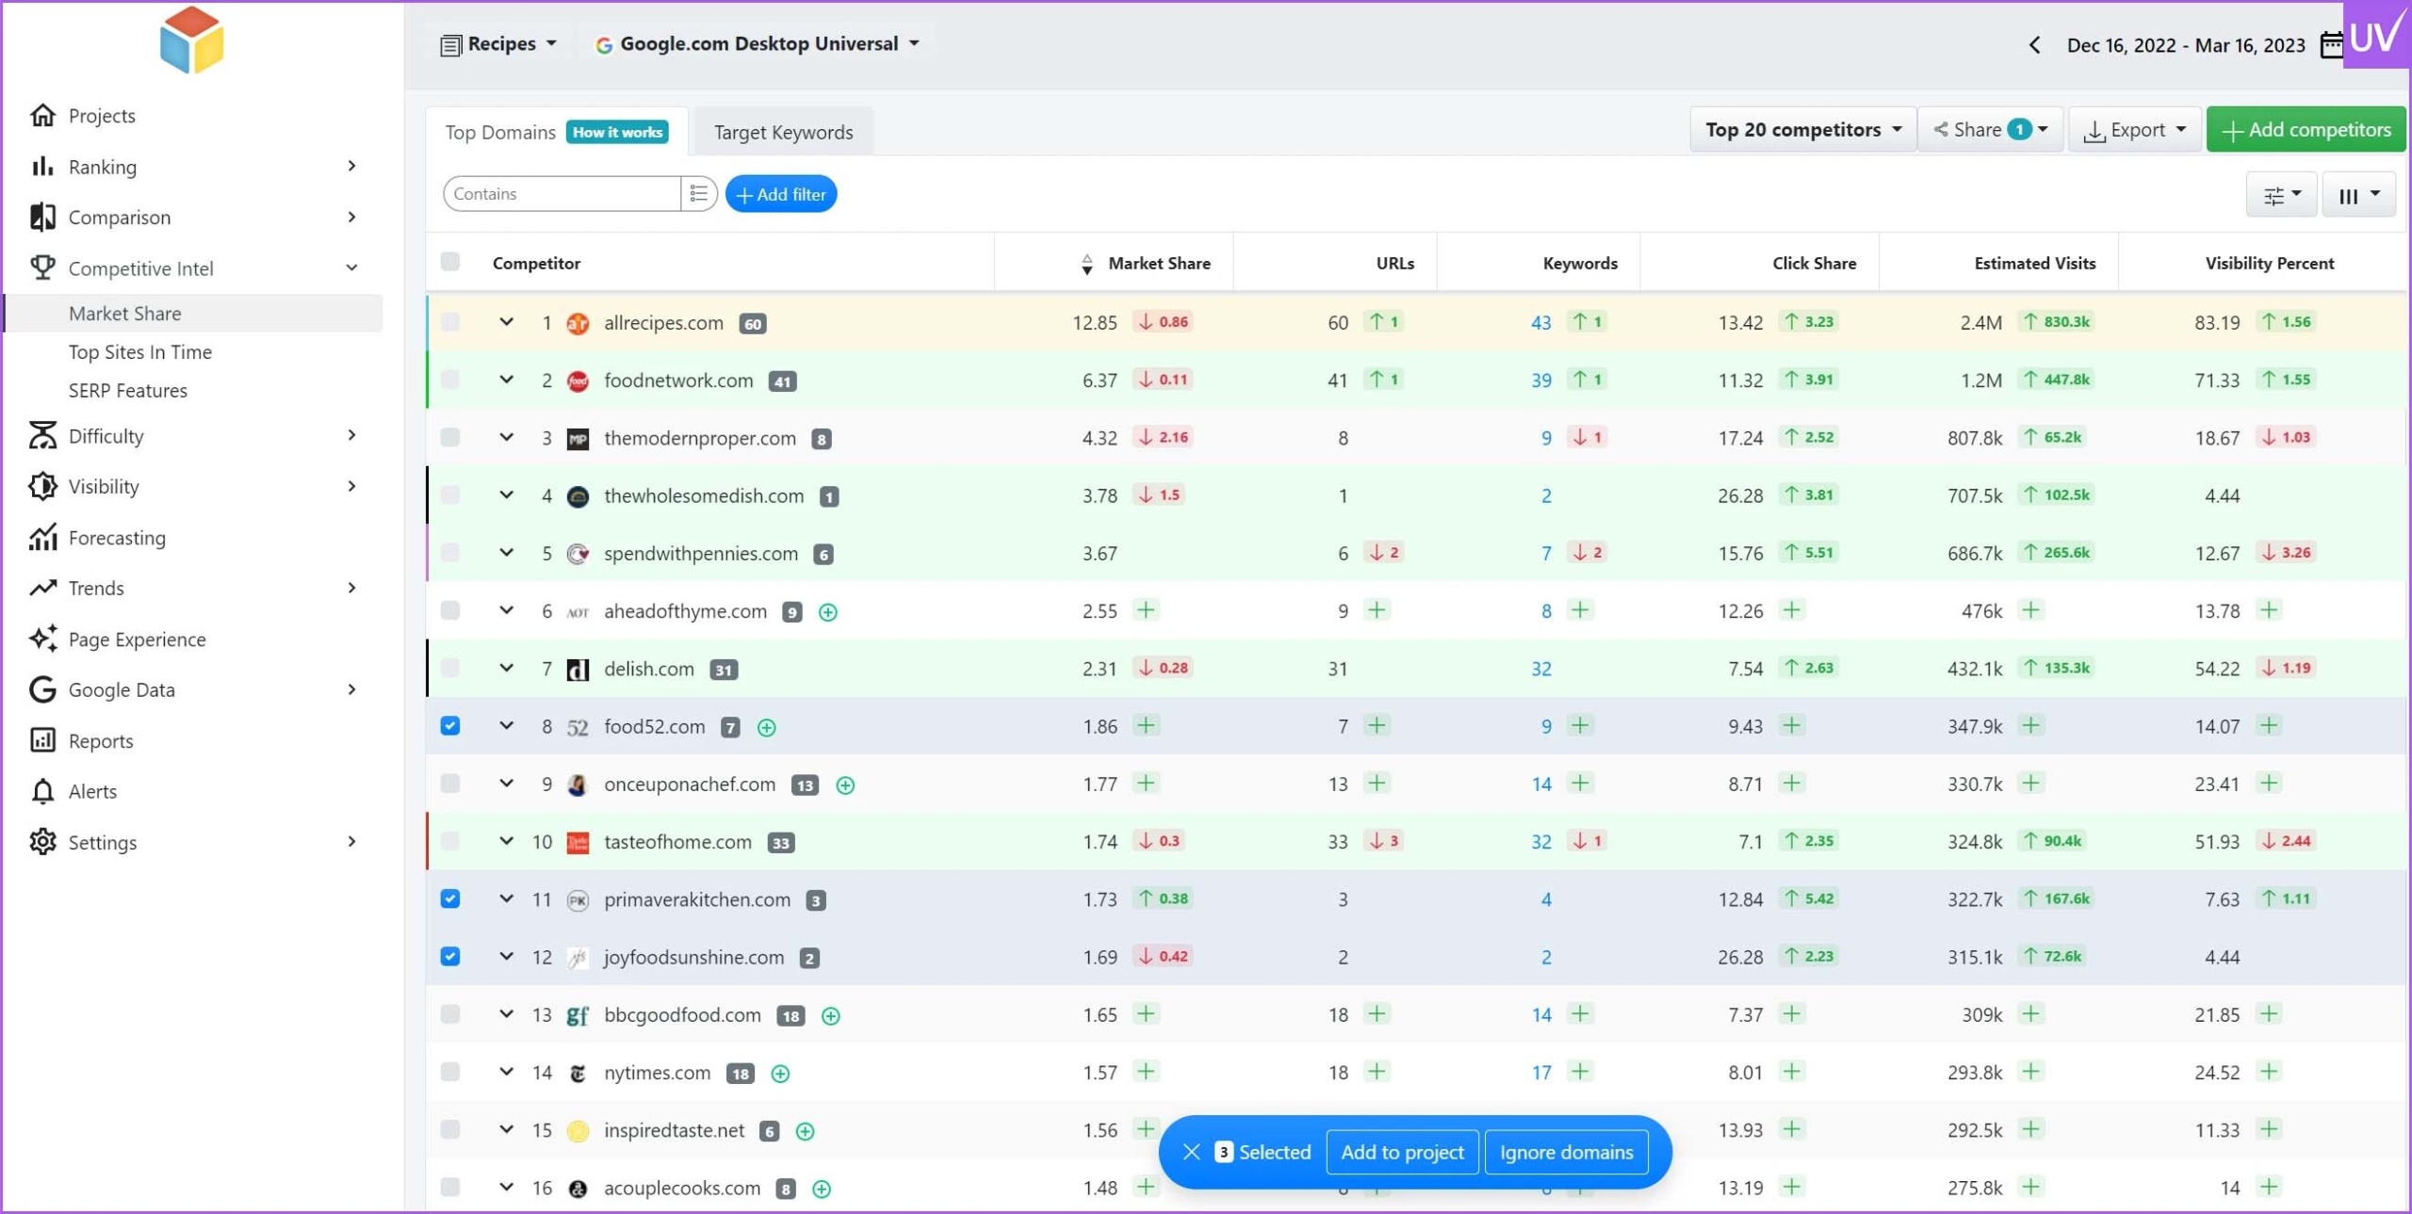Collapse the Competitive Intel menu chevron
Screen dimensions: 2412x1214
pos(351,268)
